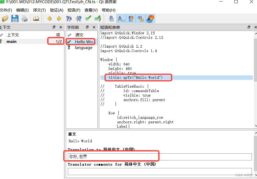Click the Translator comments input field
Screen dimensions: 257x179
click(x=160, y=171)
